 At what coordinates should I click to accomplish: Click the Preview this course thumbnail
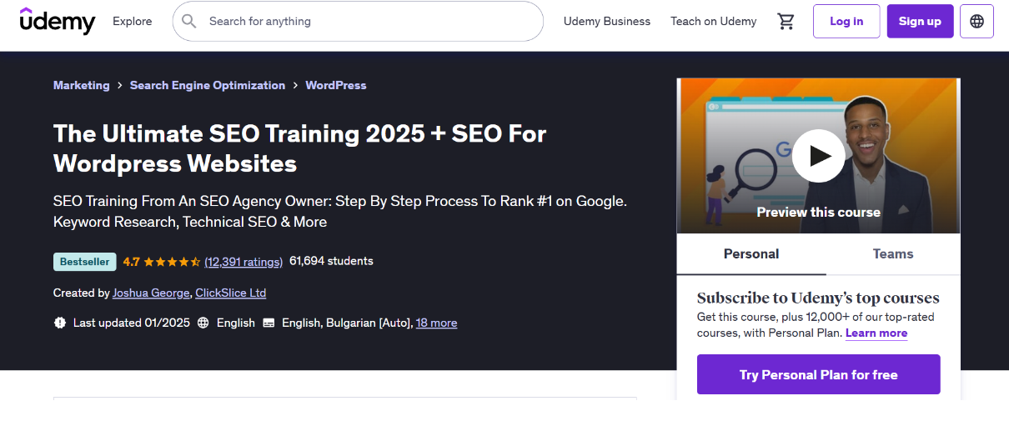[818, 156]
